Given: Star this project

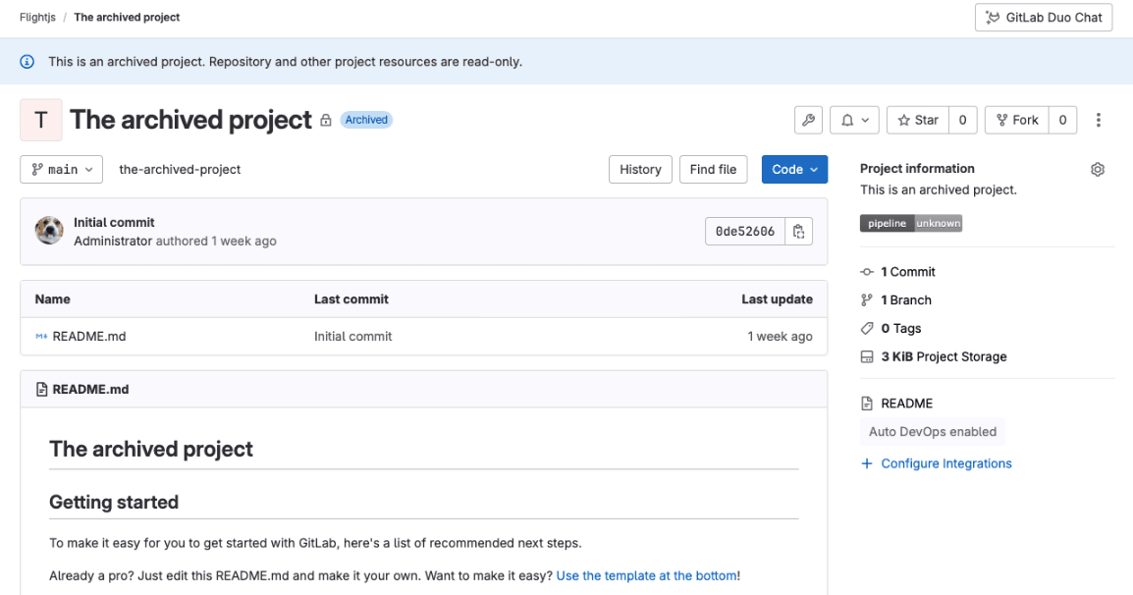Looking at the screenshot, I should point(918,120).
